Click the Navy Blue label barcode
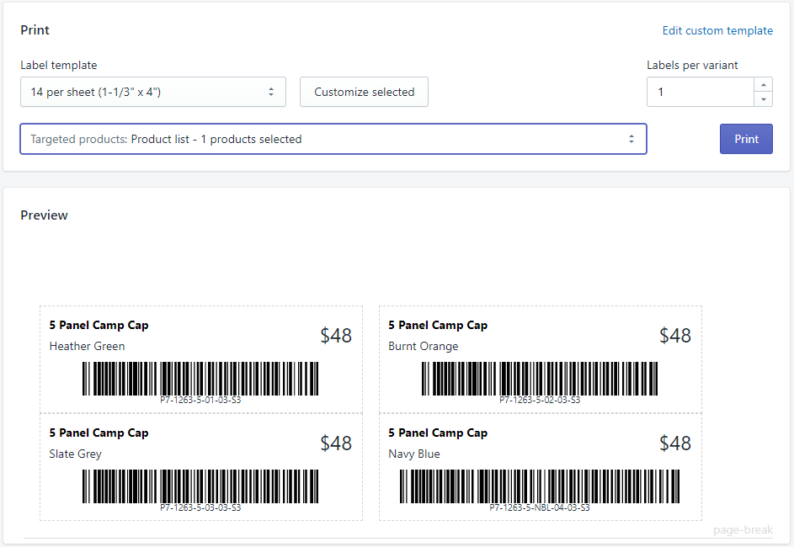 click(540, 486)
